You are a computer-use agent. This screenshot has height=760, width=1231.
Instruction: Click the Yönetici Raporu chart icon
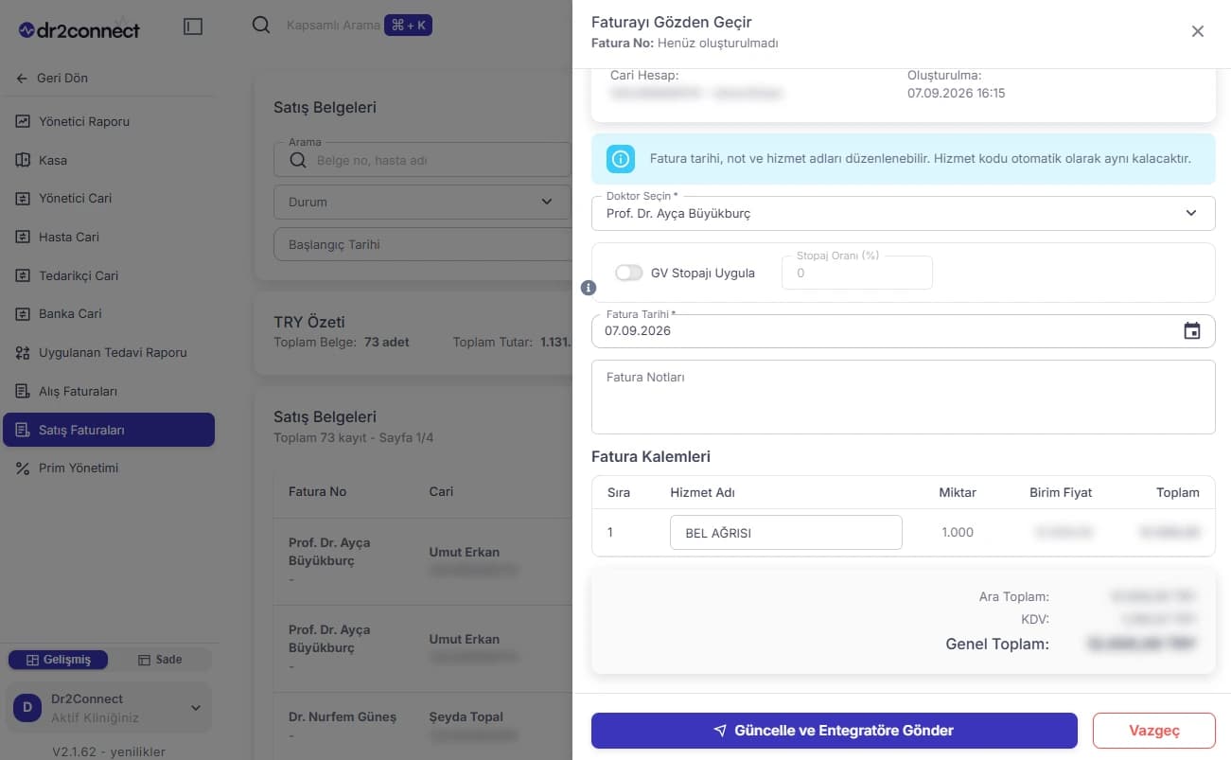click(23, 121)
